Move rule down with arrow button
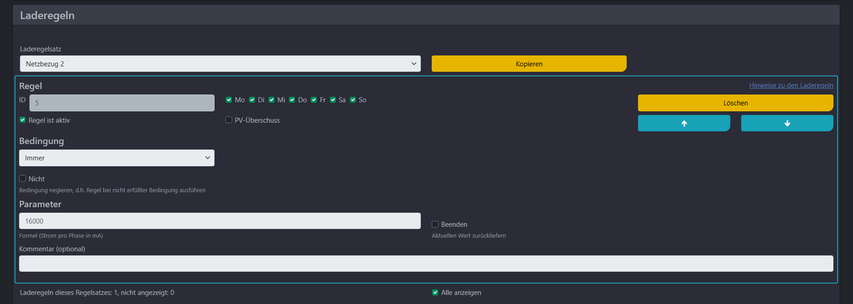This screenshot has width=853, height=304. click(x=787, y=123)
